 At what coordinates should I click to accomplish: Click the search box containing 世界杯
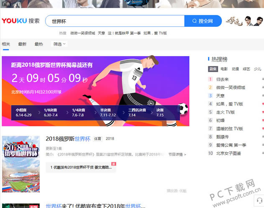[115, 21]
